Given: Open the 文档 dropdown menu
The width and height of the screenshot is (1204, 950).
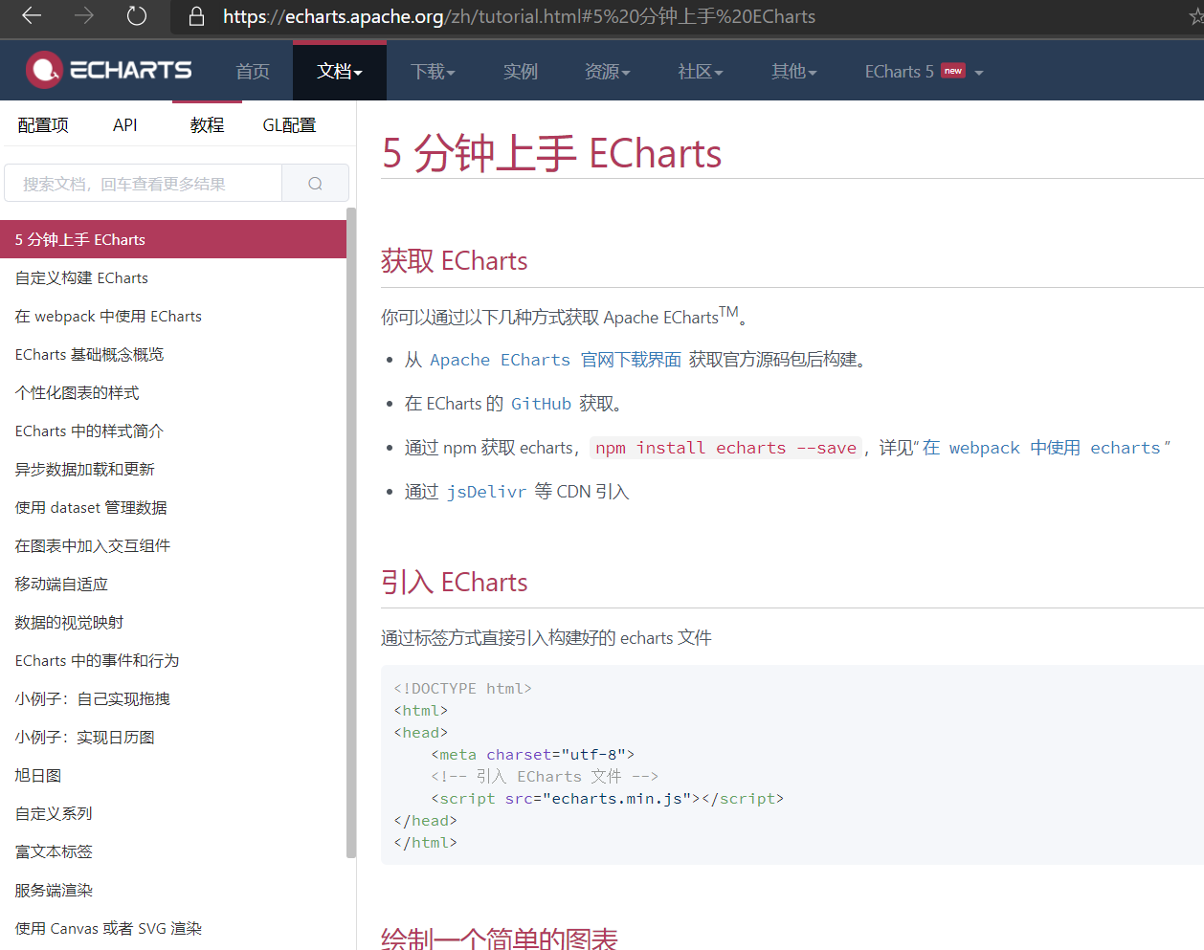Looking at the screenshot, I should pos(340,71).
